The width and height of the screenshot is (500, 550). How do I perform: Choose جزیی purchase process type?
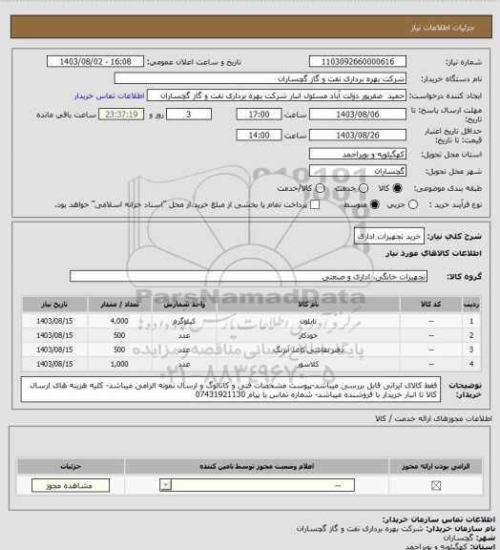[413, 204]
